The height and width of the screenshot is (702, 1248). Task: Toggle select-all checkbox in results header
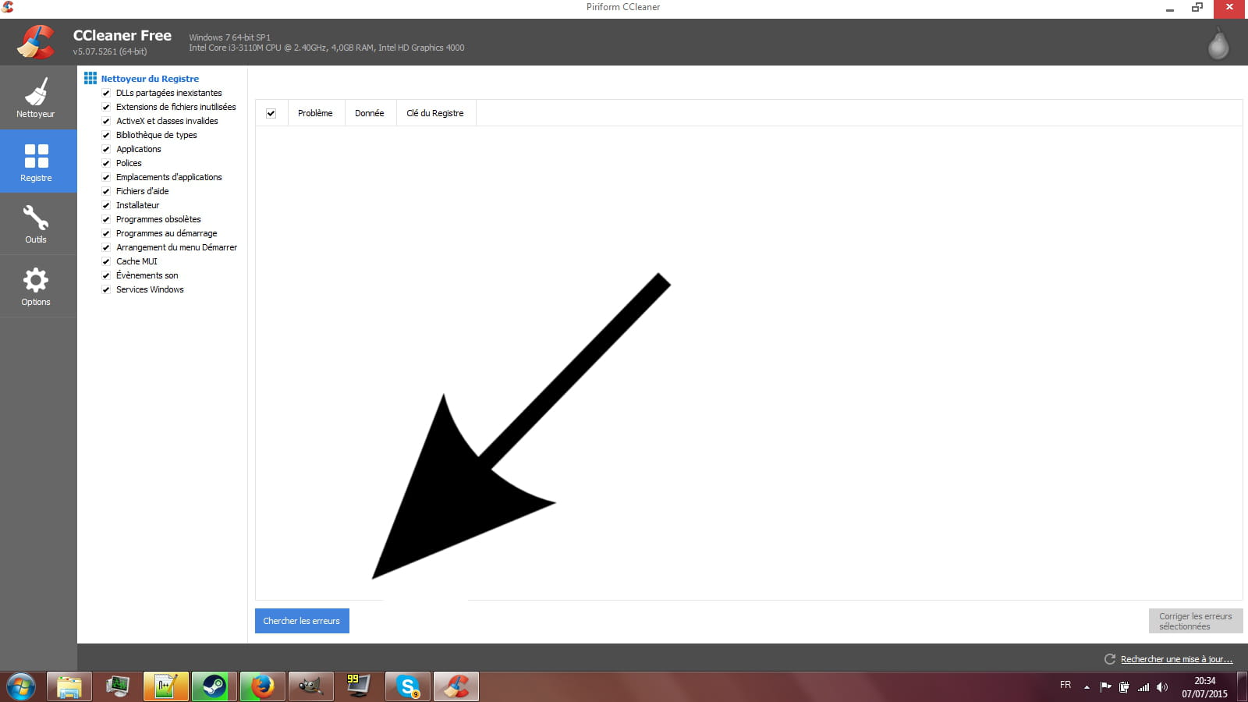271,113
